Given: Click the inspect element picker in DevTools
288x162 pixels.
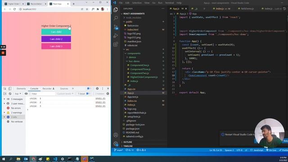Looking at the screenshot, I should pyautogui.click(x=5, y=89).
